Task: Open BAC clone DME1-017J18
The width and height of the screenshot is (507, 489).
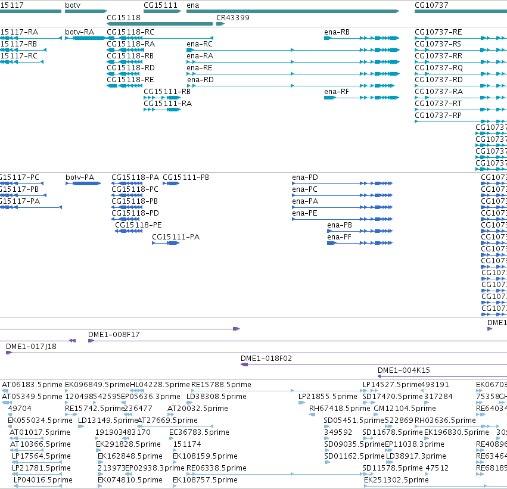Action: point(31,347)
